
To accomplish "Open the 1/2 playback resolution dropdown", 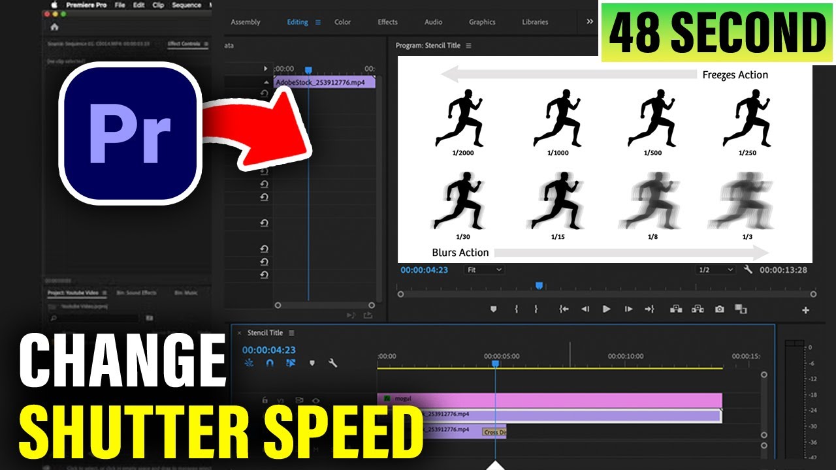I will [715, 270].
